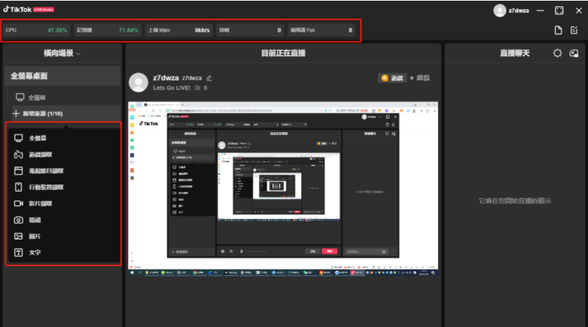The image size is (588, 327).
Task: Click the 目前正在直播 panel heading
Action: pyautogui.click(x=283, y=53)
